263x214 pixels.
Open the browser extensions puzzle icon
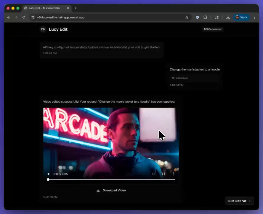click(x=205, y=17)
